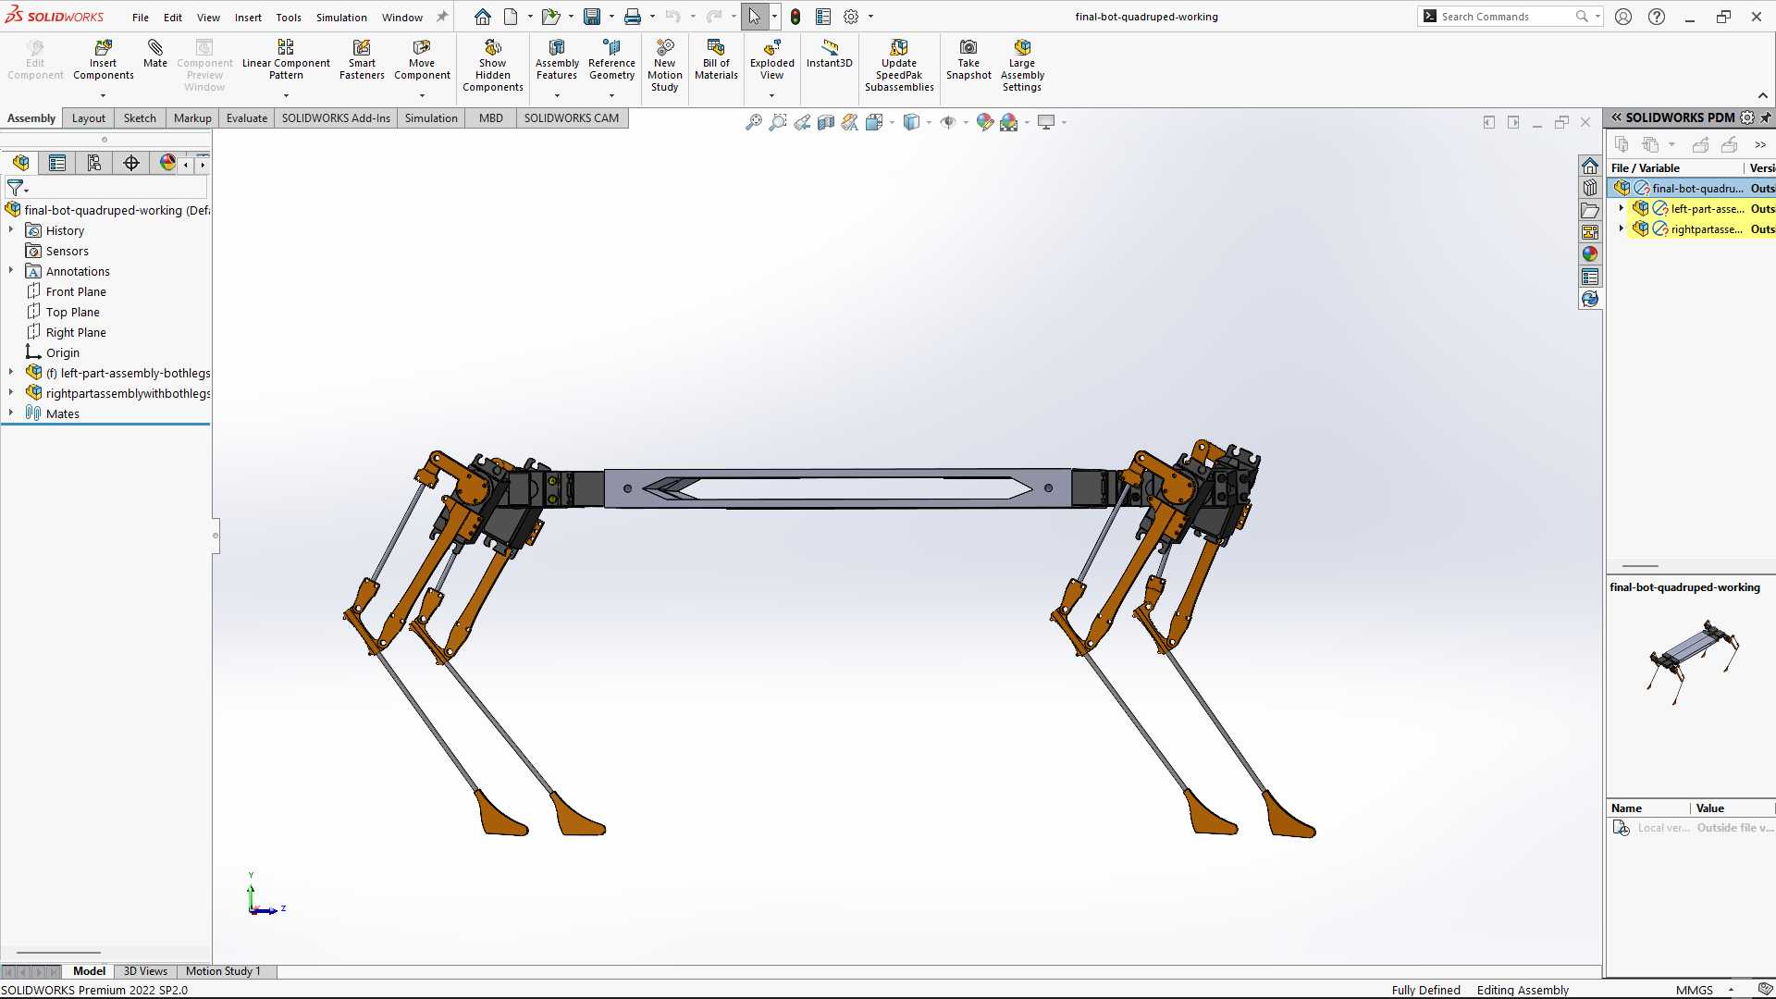Toggle the rebuild traffic light icon

click(x=795, y=17)
